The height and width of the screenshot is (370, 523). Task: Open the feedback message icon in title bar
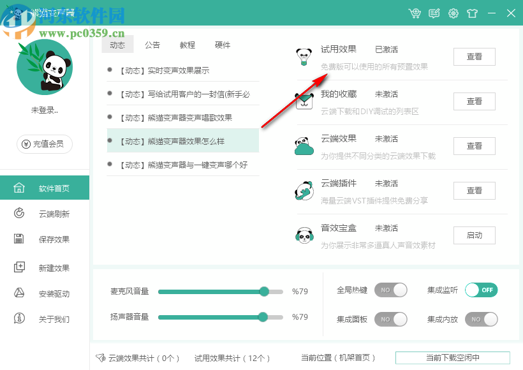click(x=434, y=13)
